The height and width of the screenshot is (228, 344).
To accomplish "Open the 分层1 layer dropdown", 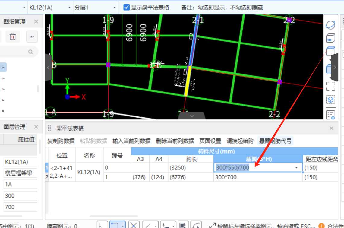I will [115, 8].
